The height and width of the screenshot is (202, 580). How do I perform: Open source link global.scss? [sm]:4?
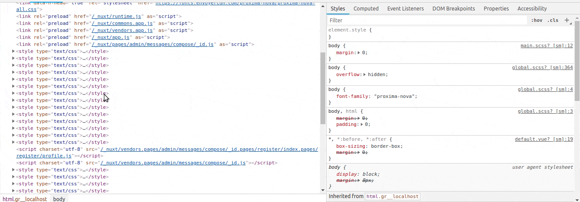[545, 89]
